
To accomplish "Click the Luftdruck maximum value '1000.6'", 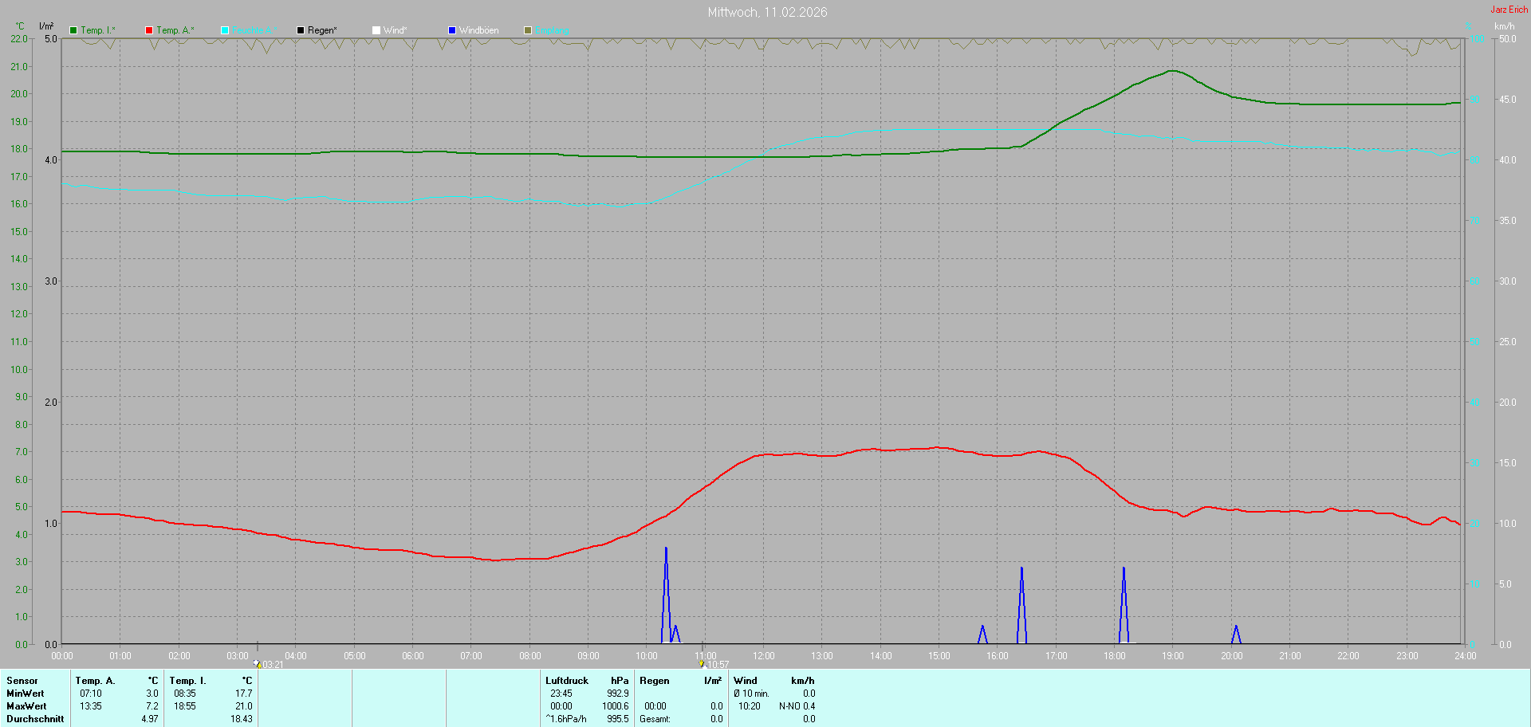I will (616, 706).
